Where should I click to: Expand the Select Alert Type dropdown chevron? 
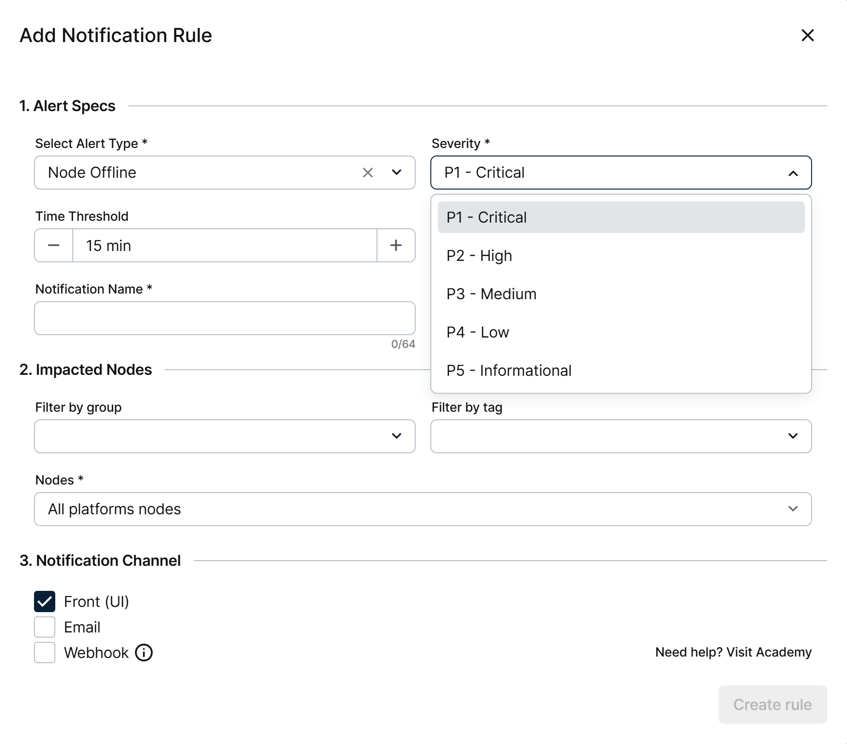(x=396, y=173)
